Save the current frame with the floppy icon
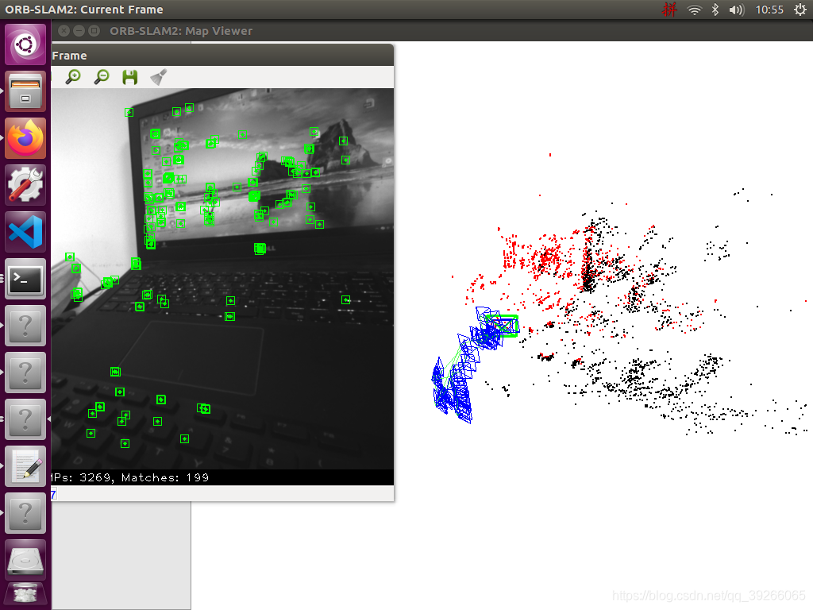The width and height of the screenshot is (813, 610). click(129, 77)
